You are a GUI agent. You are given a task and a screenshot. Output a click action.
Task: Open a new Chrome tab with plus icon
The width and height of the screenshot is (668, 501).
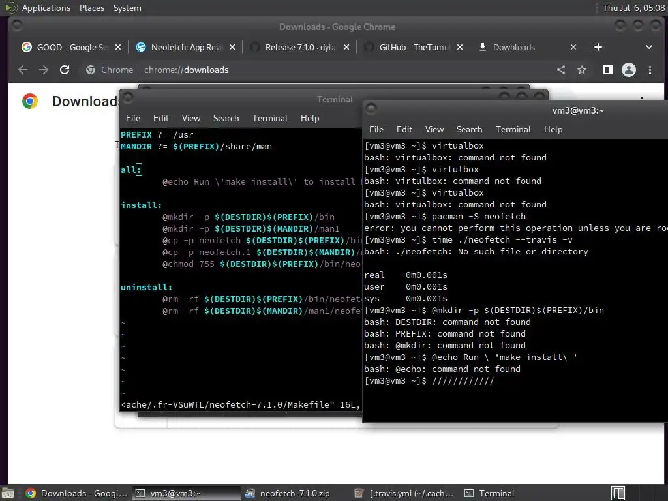[598, 47]
